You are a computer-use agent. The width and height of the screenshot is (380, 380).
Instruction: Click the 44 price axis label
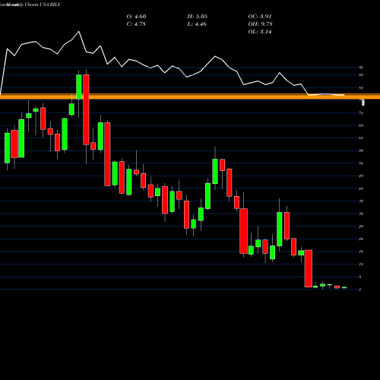click(x=361, y=188)
